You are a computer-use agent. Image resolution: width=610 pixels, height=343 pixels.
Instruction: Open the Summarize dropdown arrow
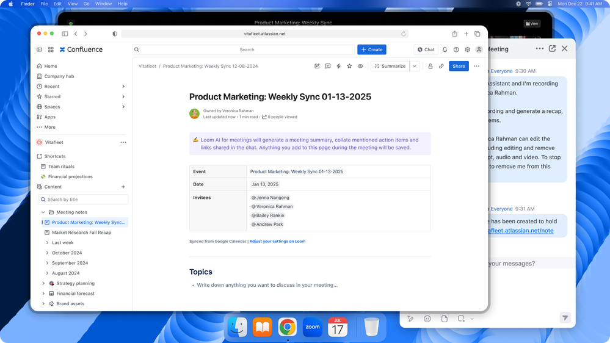click(415, 66)
